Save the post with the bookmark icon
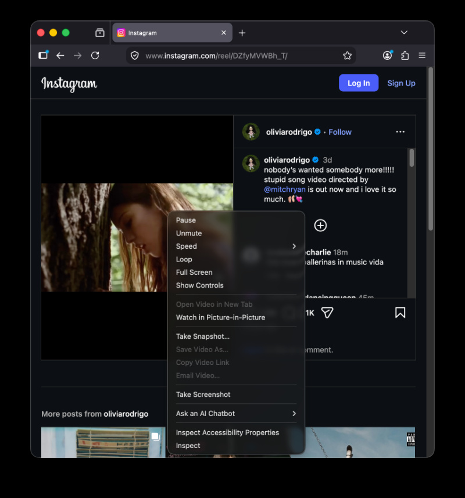This screenshot has height=498, width=465. [x=400, y=313]
